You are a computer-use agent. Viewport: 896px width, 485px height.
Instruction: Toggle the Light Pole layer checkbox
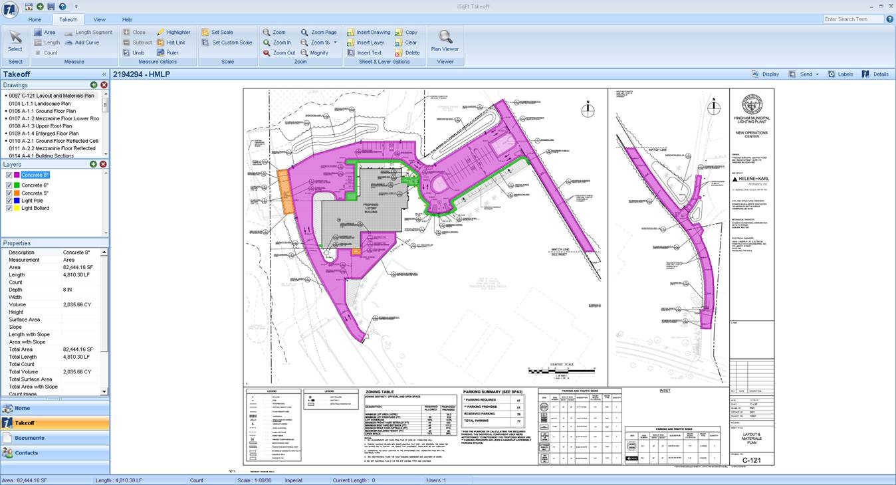pyautogui.click(x=9, y=201)
